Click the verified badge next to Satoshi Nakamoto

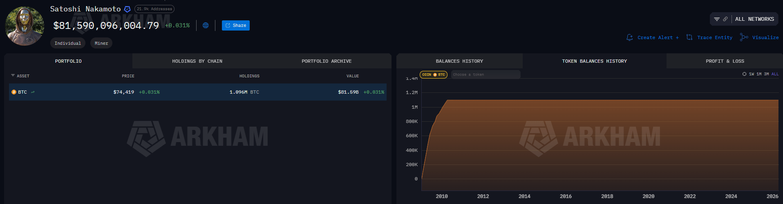[x=127, y=9]
